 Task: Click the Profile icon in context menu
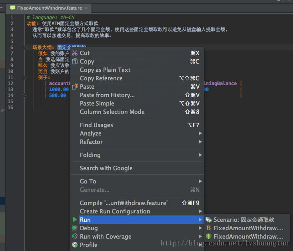click(75, 245)
